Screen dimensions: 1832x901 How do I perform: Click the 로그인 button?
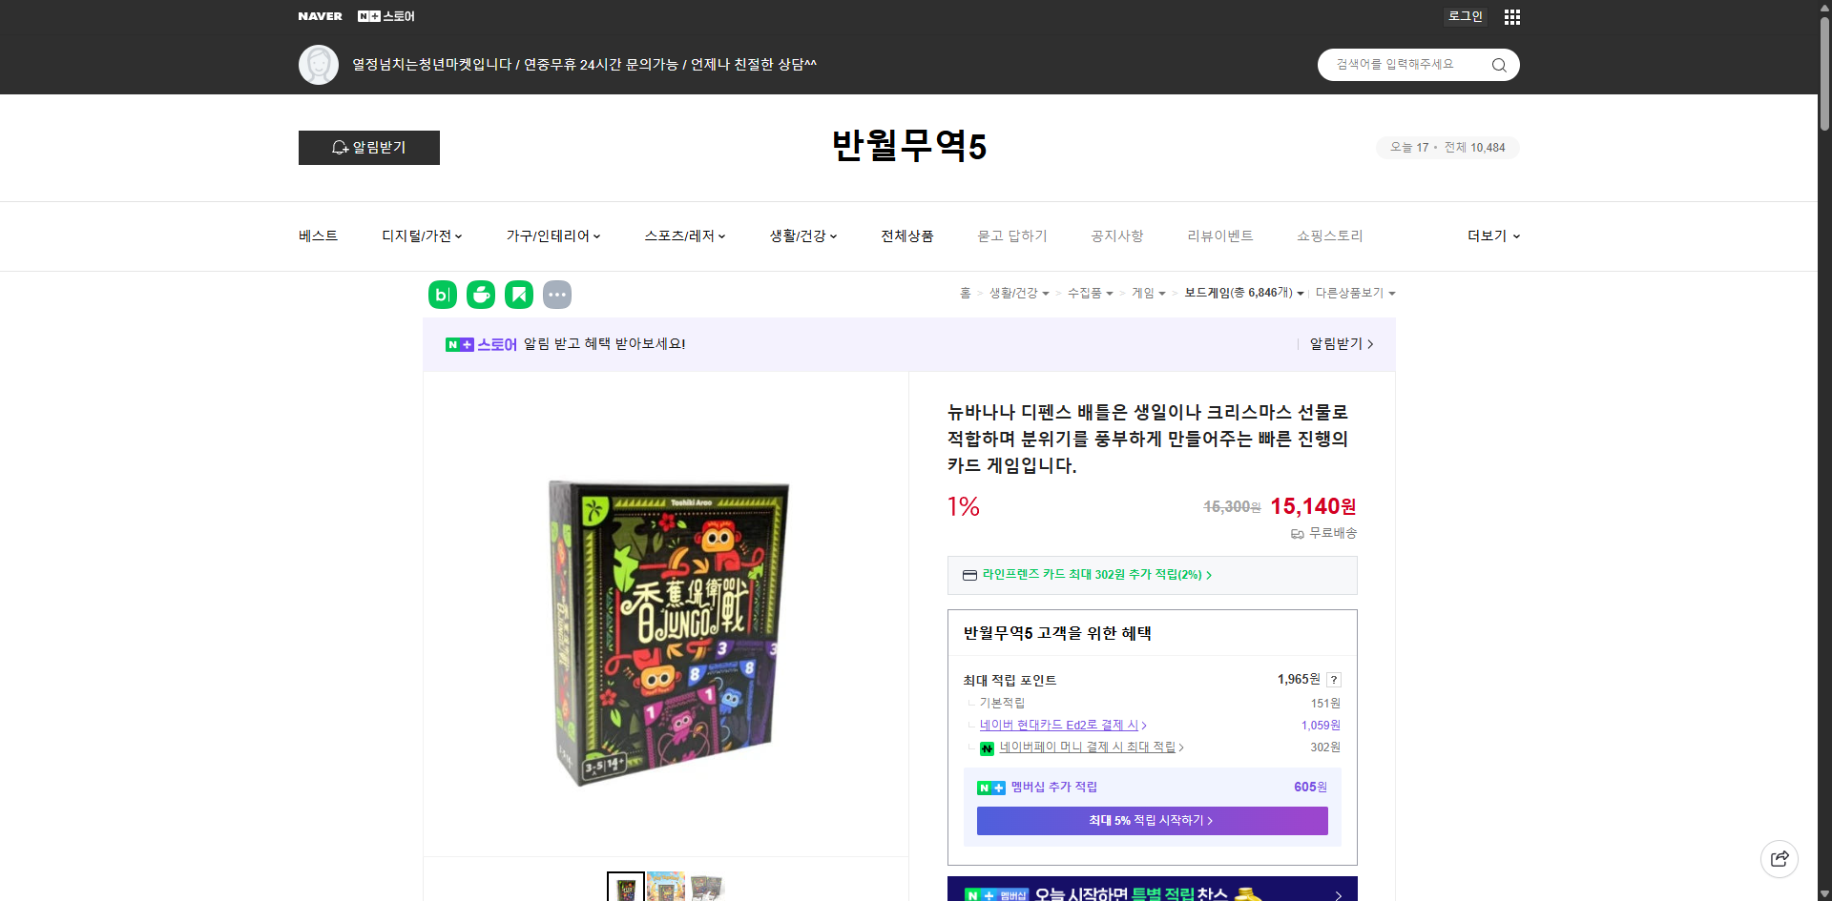1465,16
